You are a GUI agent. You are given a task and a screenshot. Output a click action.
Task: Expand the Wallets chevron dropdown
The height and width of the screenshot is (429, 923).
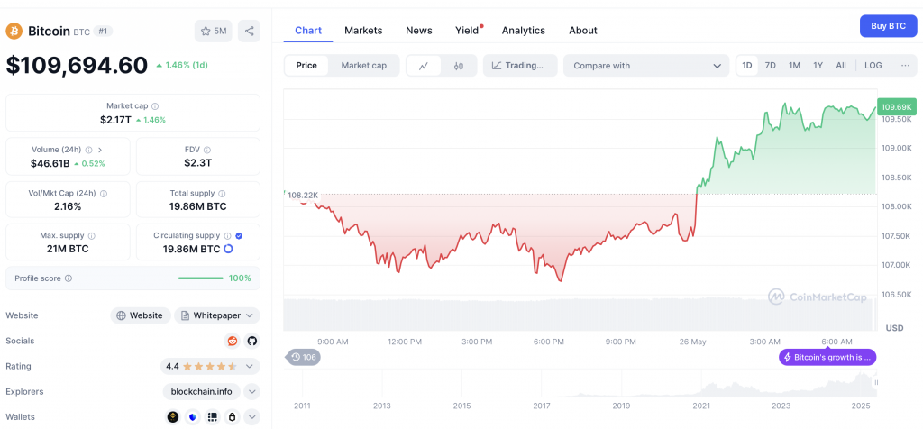pos(252,416)
